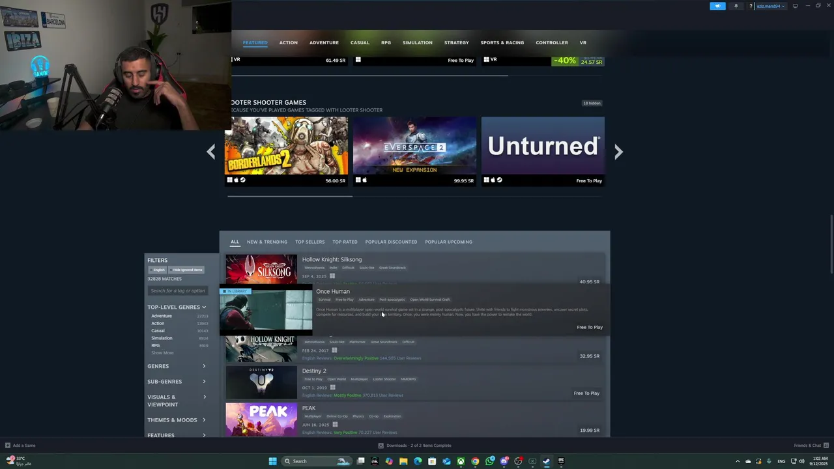The width and height of the screenshot is (834, 469).
Task: Expand the Features filter section
Action: click(x=177, y=435)
